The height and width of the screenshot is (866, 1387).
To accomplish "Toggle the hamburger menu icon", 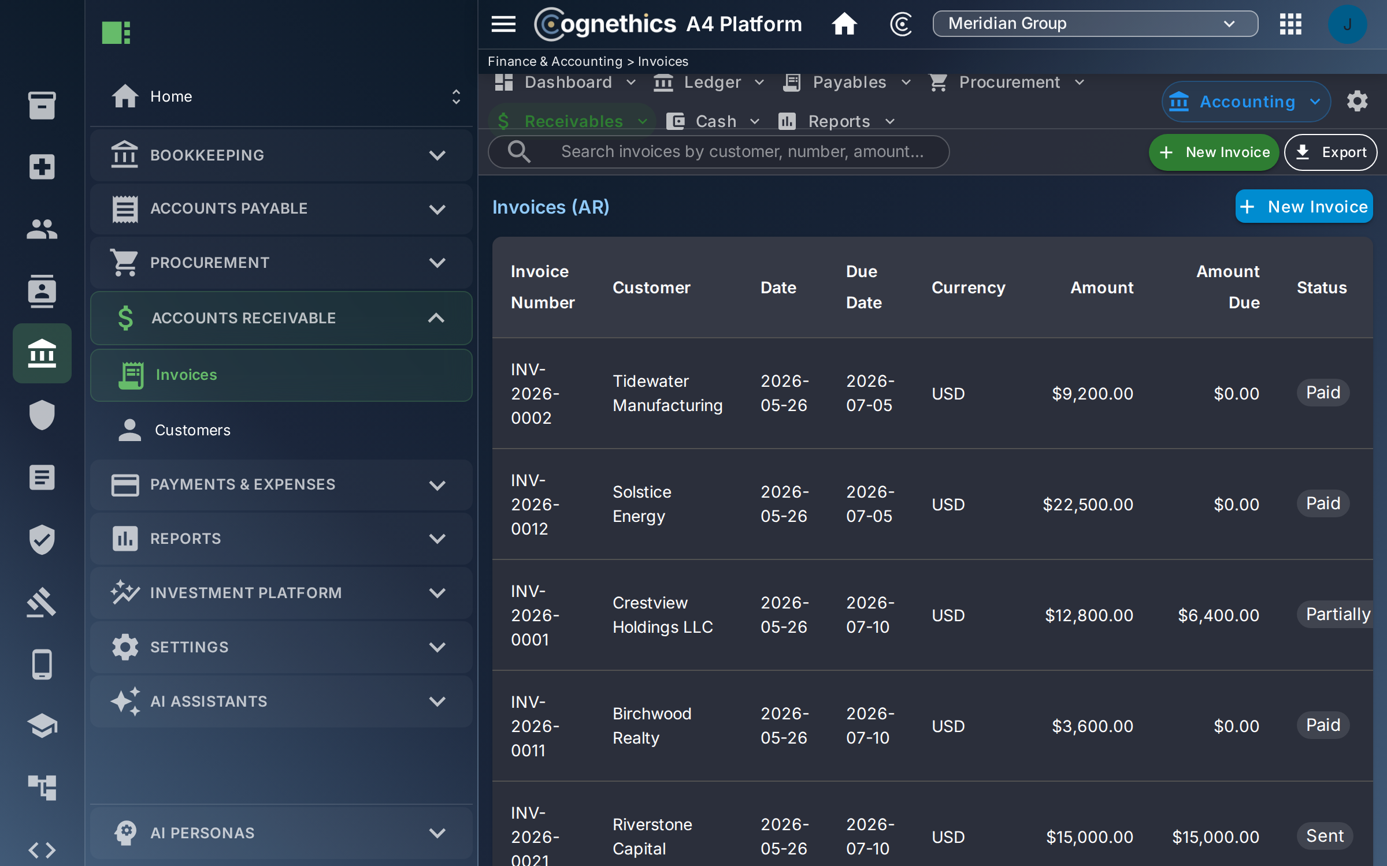I will click(x=503, y=24).
